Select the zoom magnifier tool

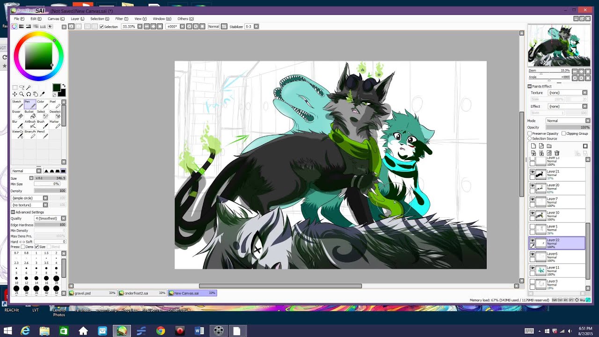pos(22,94)
